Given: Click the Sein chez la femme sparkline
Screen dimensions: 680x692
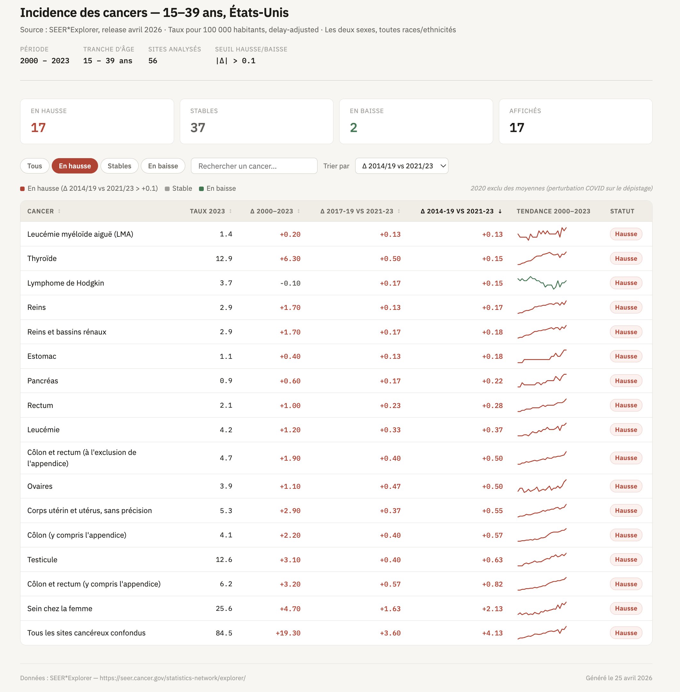Looking at the screenshot, I should pyautogui.click(x=542, y=608).
